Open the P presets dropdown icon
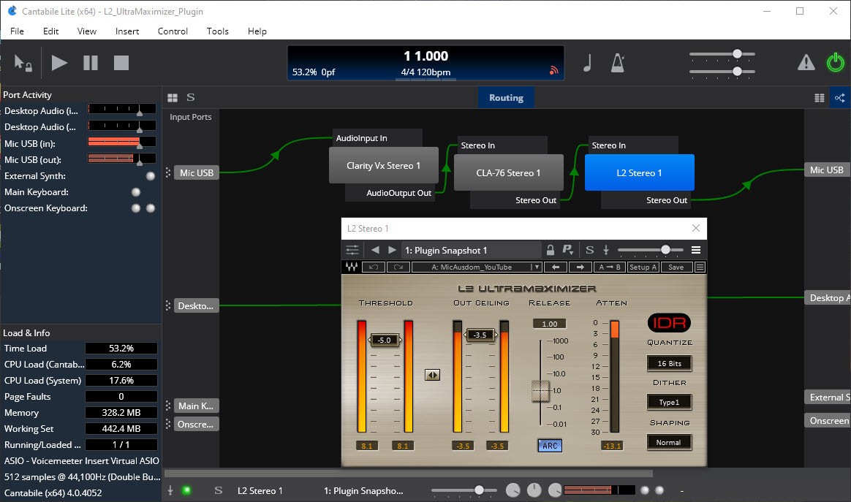This screenshot has width=851, height=502. click(567, 250)
